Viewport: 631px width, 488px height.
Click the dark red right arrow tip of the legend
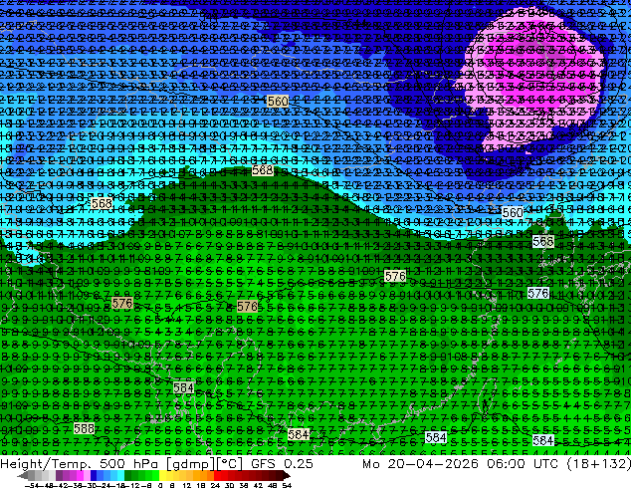tap(287, 475)
